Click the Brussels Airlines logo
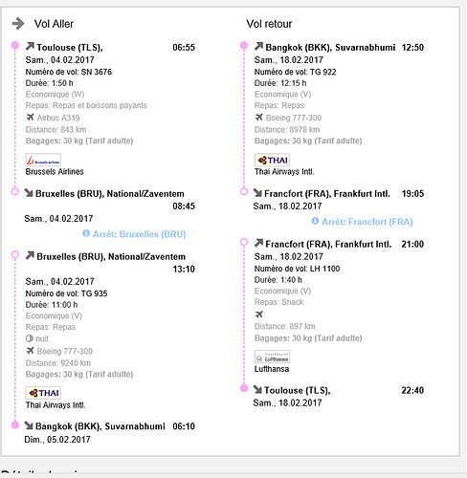Image resolution: width=467 pixels, height=478 pixels. coord(43,160)
